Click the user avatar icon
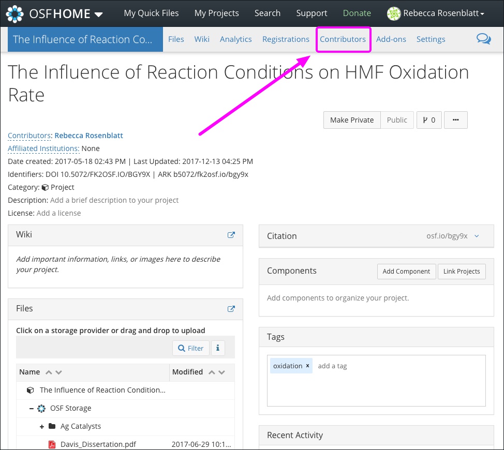The image size is (504, 450). click(394, 13)
